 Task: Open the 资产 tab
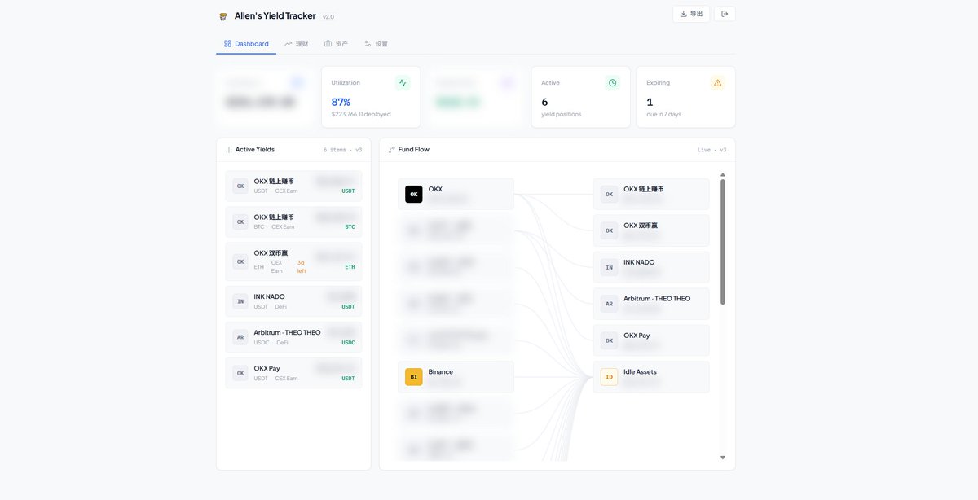pyautogui.click(x=336, y=43)
